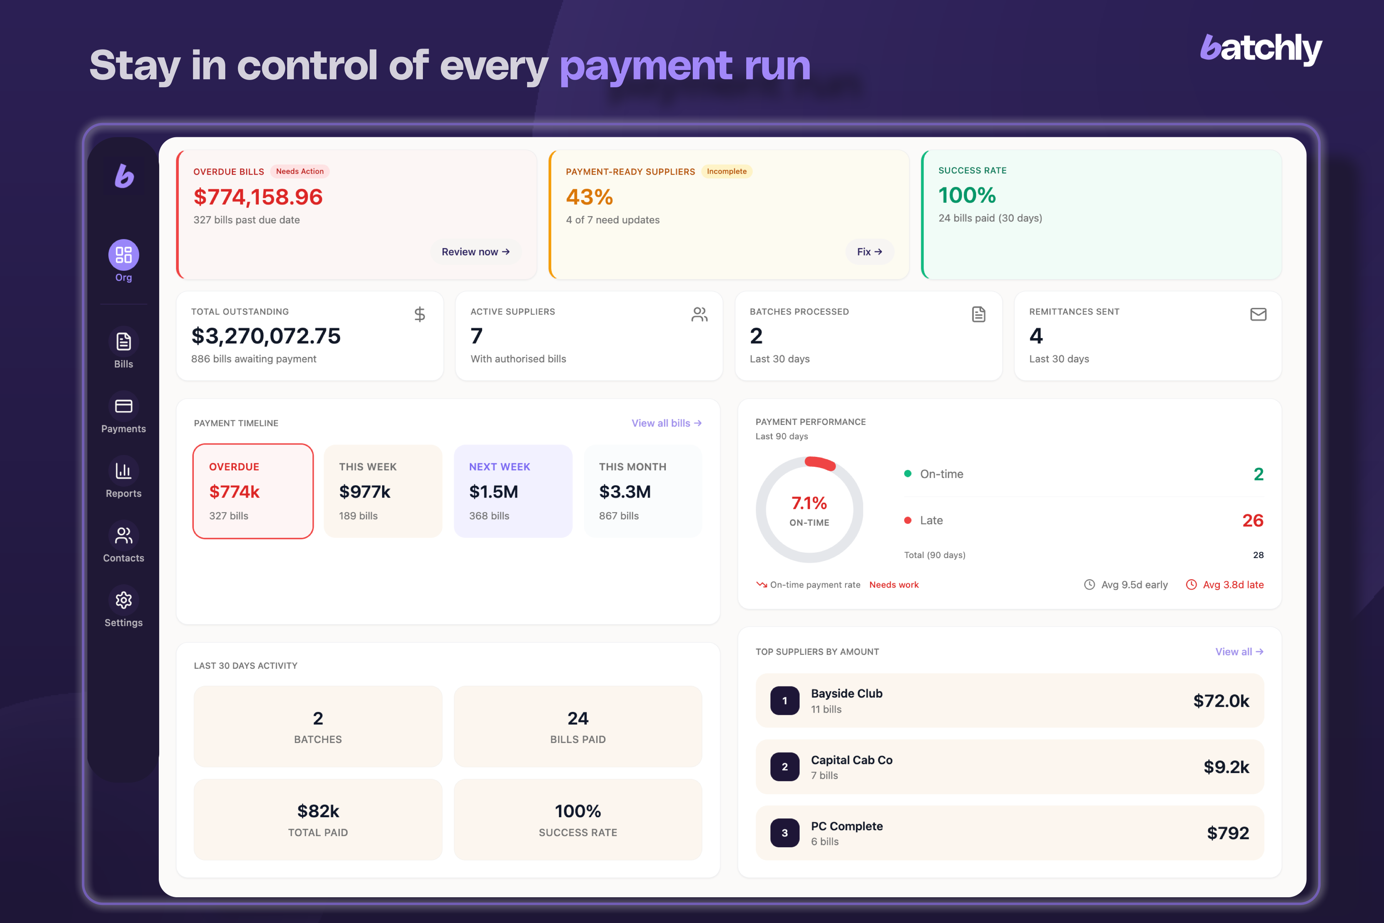Click the envelope icon on Remittances Sent card
Screen dimensions: 1384x923
[1258, 314]
